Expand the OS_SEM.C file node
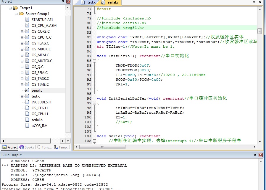Viewport: 266px width, 190px height. click(22, 73)
